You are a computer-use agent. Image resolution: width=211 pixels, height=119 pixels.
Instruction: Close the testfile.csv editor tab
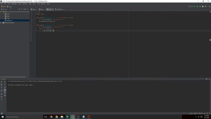tap(64, 9)
